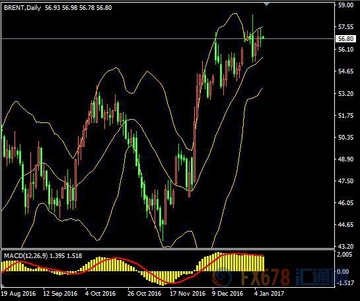Click the 59.00 price scale label
The height and width of the screenshot is (301, 360).
click(x=345, y=5)
